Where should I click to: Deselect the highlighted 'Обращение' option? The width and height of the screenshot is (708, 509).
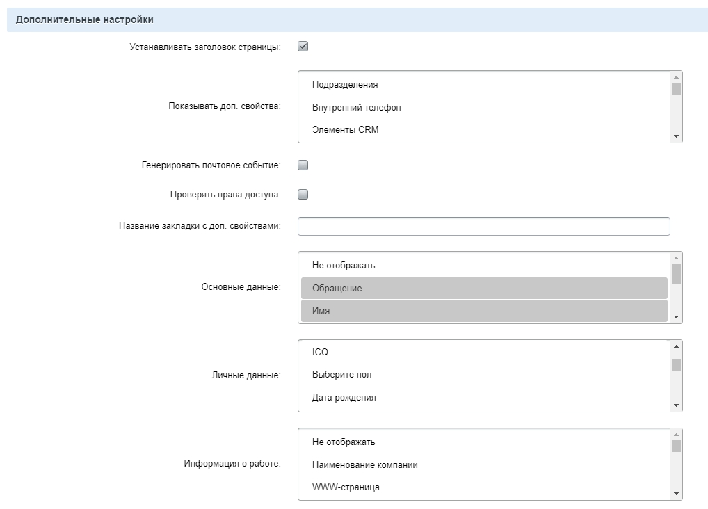(484, 288)
